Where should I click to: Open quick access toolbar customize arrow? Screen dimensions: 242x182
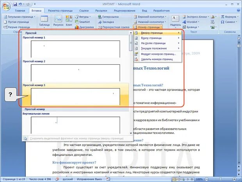click(x=35, y=4)
